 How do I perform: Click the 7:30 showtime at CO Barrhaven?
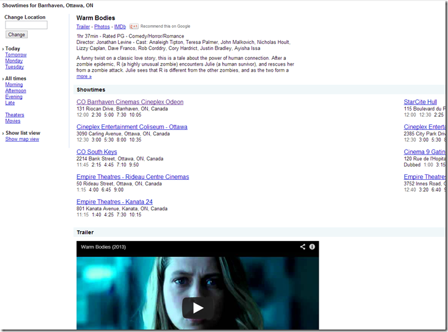[x=121, y=115]
